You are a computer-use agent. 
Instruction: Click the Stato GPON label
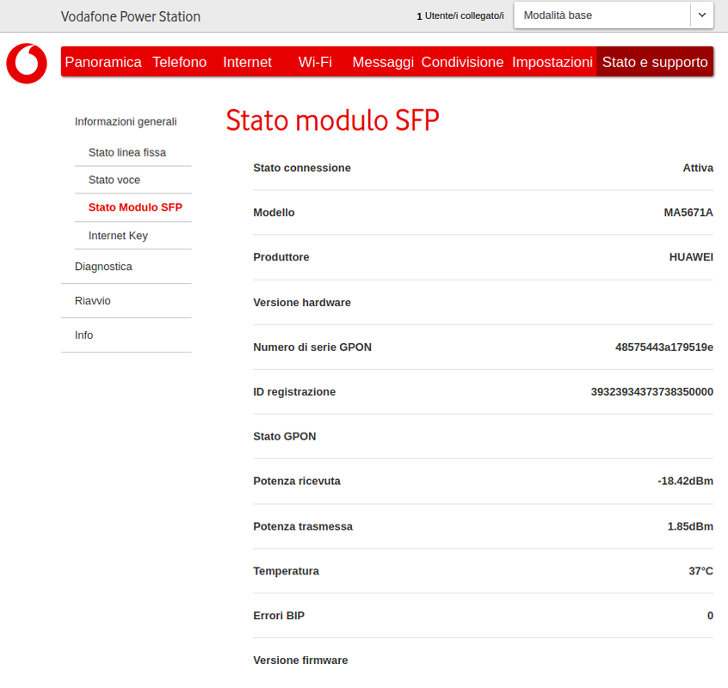coord(284,436)
